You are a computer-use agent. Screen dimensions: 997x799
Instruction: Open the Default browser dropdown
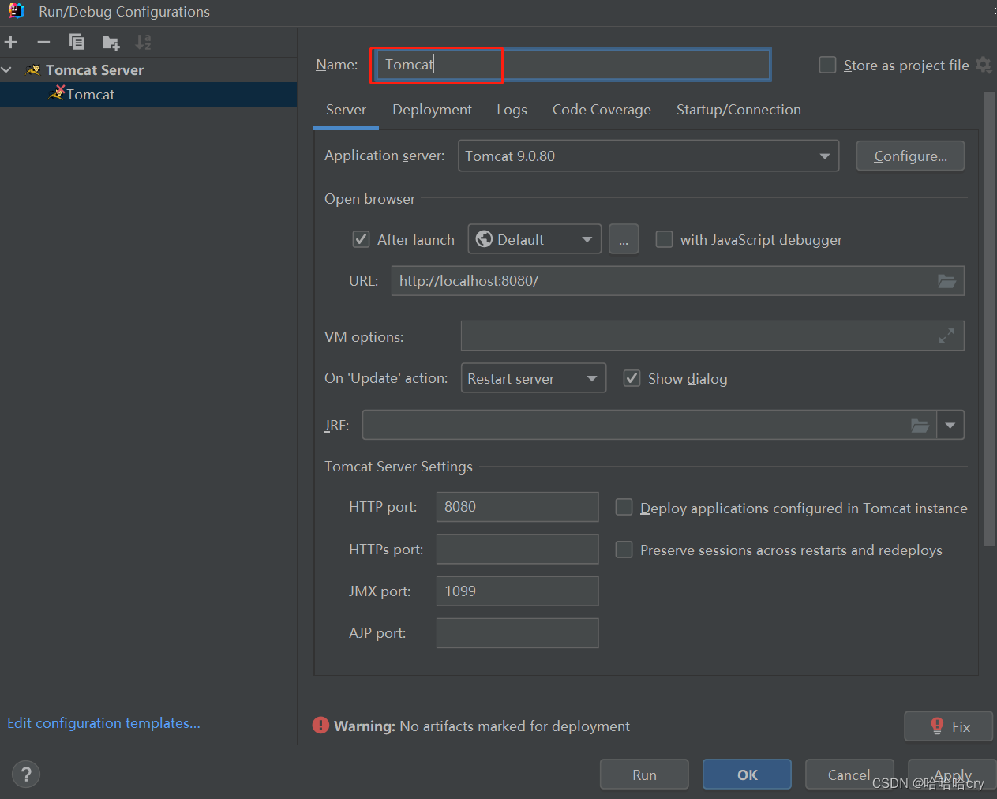(534, 239)
